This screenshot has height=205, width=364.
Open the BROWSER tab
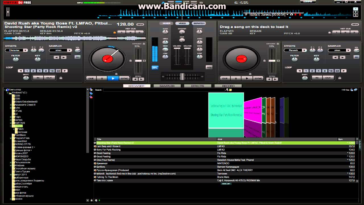click(136, 86)
